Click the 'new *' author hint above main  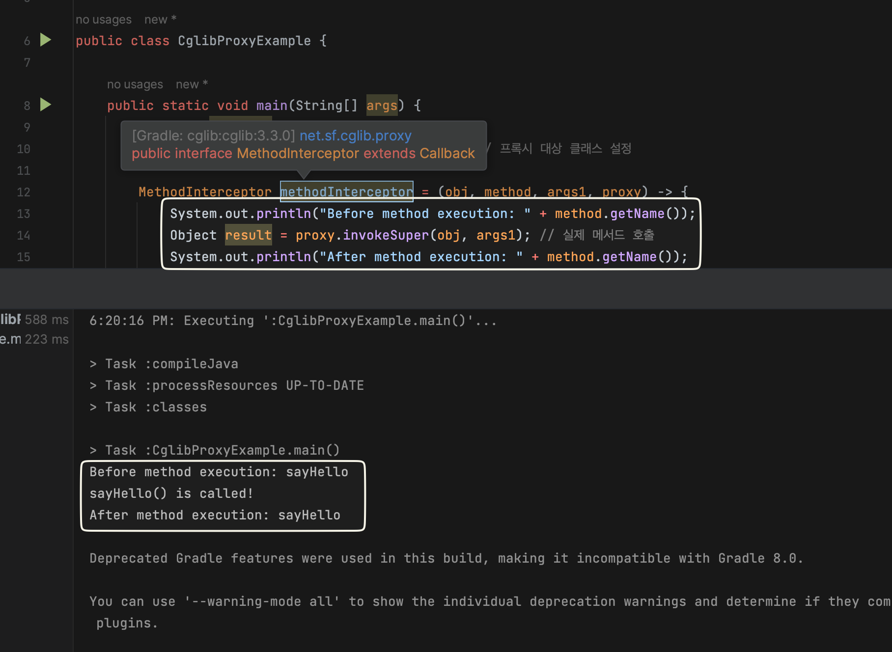[192, 84]
